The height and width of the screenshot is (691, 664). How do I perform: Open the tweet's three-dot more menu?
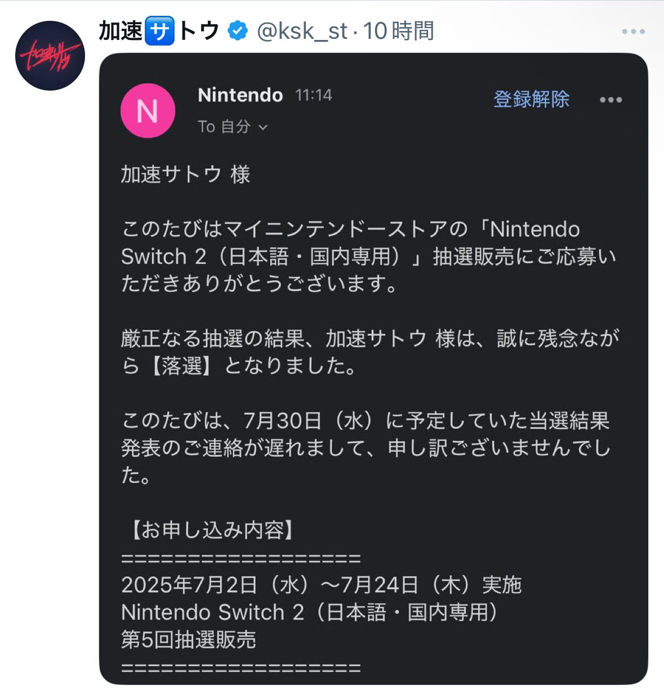633,31
